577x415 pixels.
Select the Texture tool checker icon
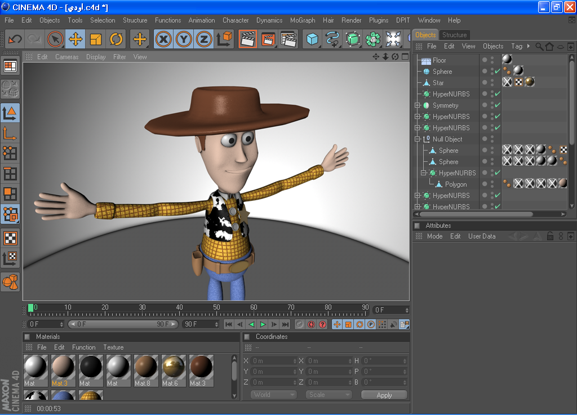pos(10,239)
